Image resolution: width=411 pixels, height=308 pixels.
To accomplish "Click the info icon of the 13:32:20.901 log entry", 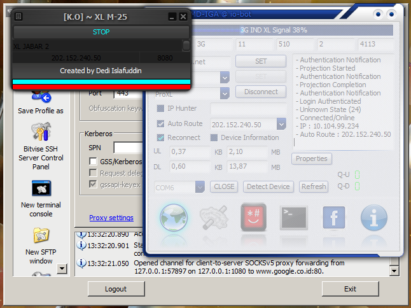I will coord(81,246).
